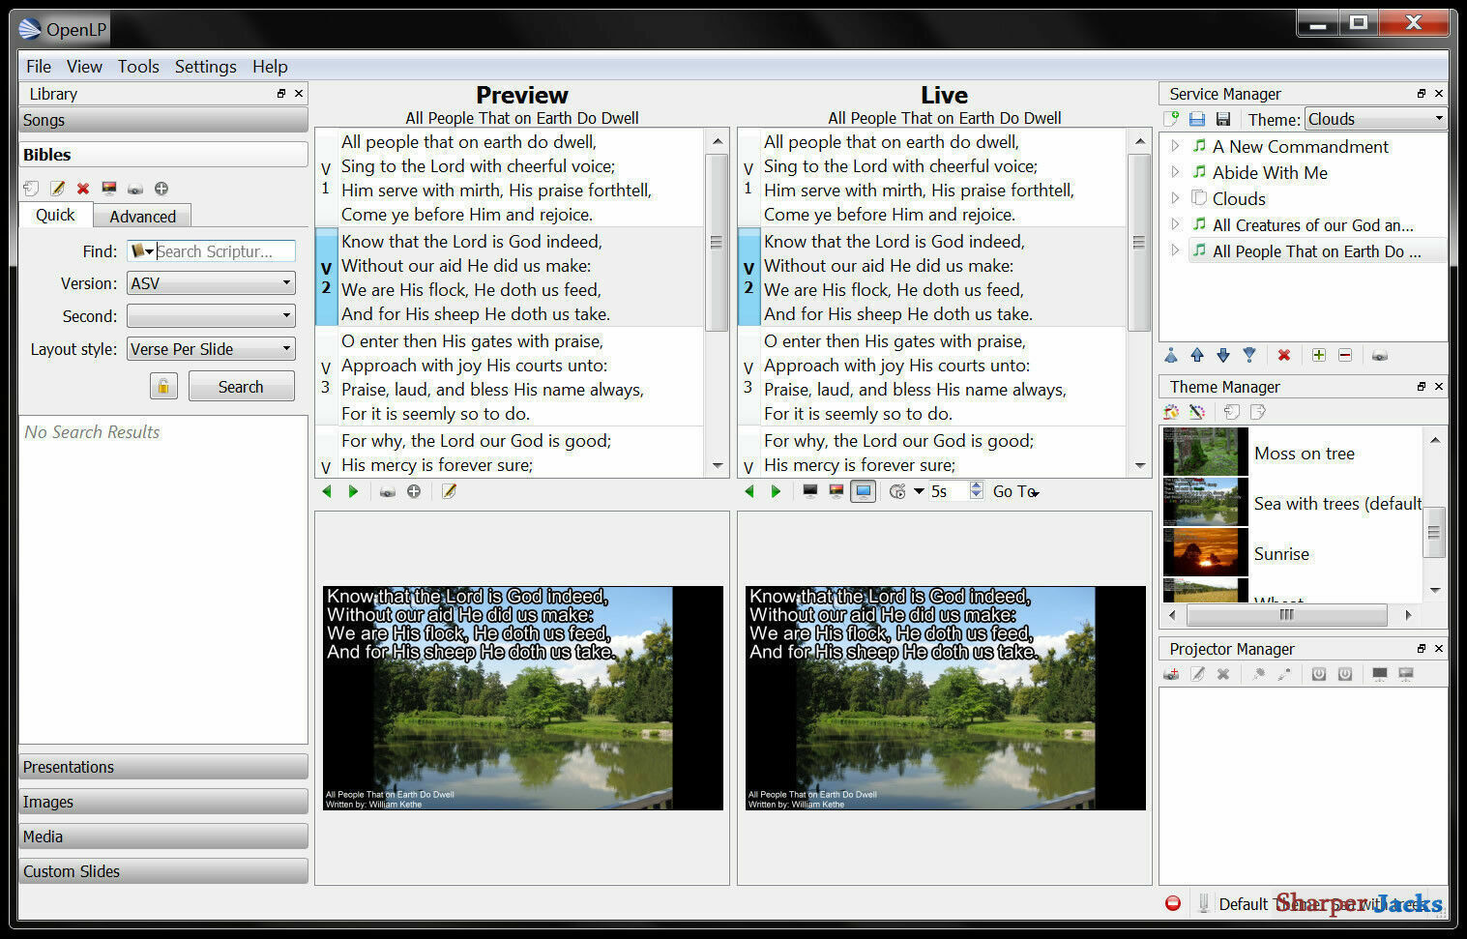The image size is (1467, 939).
Task: Expand A New Commandment service item
Action: click(1175, 146)
